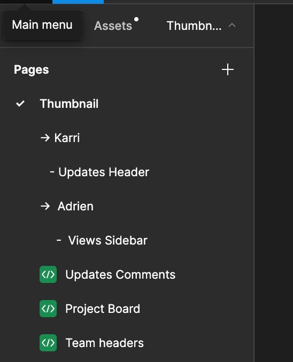Switch to the Assets tab

(x=113, y=26)
